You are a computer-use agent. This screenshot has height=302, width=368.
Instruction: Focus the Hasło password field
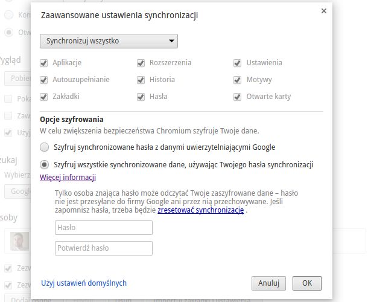point(103,228)
